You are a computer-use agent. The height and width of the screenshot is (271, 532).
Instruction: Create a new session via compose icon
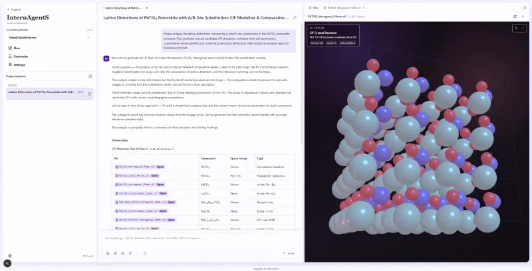(x=90, y=76)
